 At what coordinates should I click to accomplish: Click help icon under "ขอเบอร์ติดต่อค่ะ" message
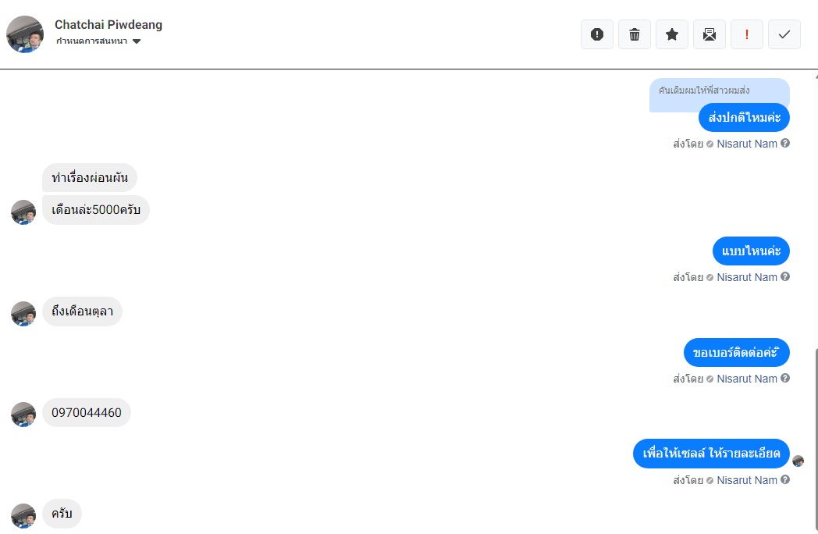coord(785,379)
